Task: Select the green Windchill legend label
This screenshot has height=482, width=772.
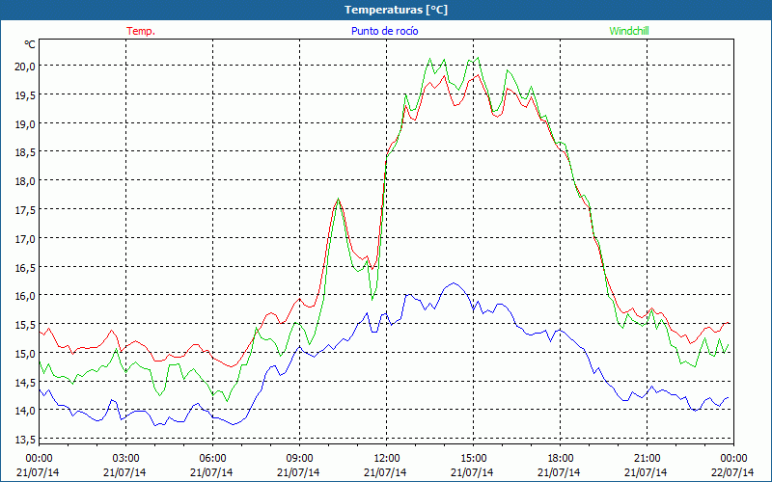Action: [x=629, y=31]
